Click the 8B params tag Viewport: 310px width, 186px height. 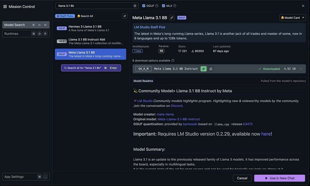161,51
